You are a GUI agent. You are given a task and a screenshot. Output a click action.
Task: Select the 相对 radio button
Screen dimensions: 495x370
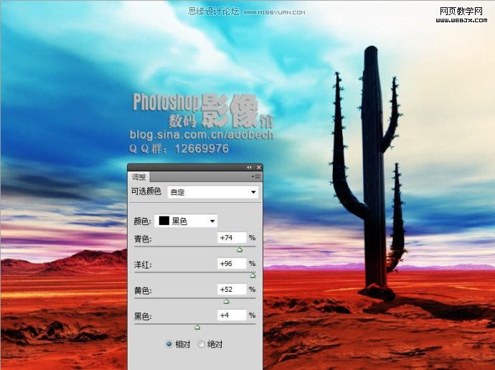[x=169, y=344]
